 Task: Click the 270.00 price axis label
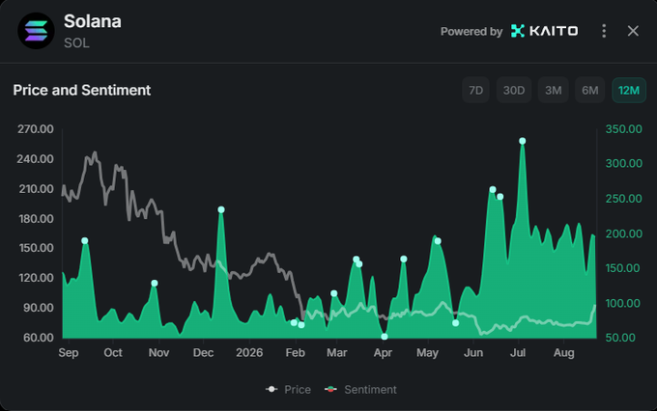(36, 129)
